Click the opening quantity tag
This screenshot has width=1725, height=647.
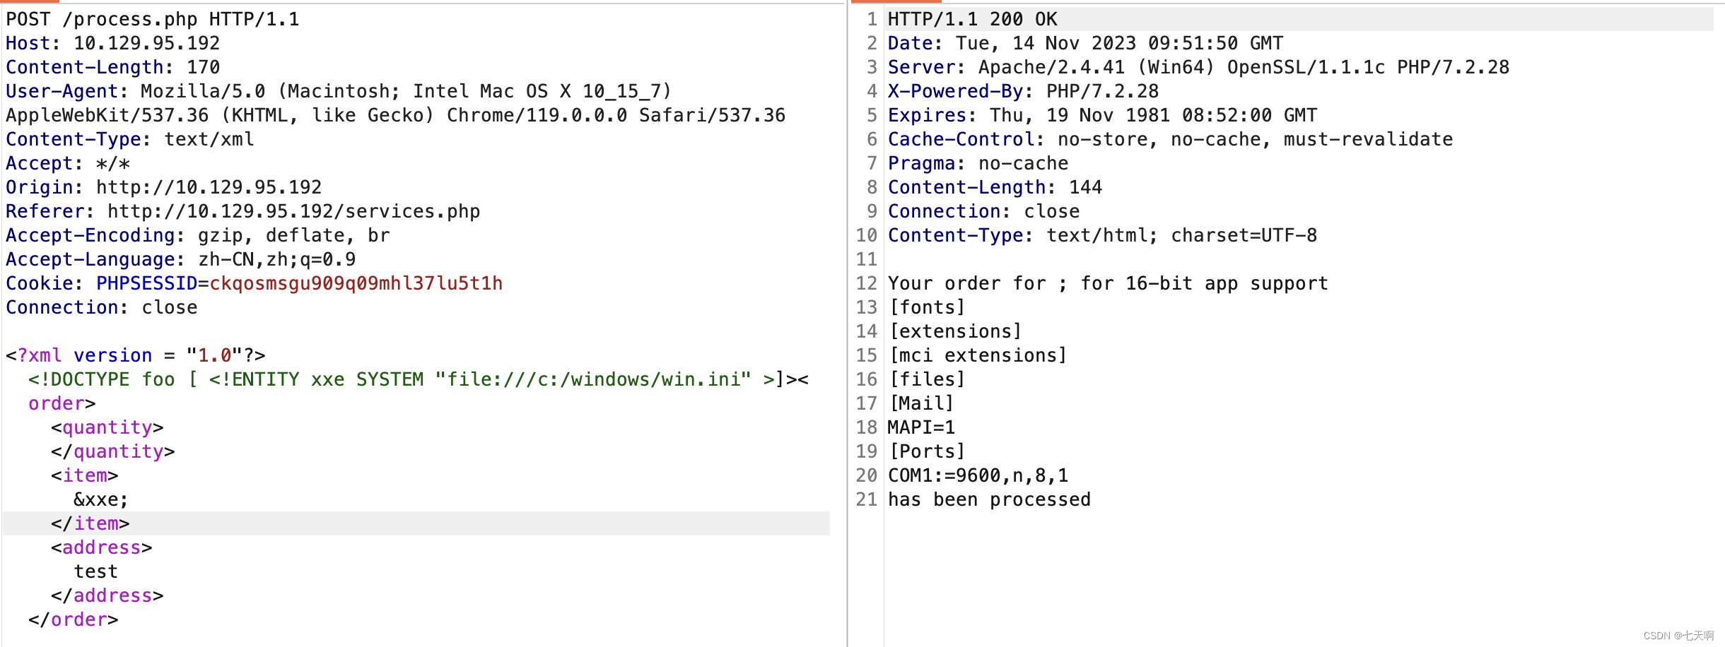(x=107, y=427)
